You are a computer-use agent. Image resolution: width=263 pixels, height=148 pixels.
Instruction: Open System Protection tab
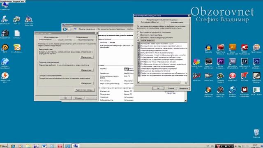pos(65,40)
